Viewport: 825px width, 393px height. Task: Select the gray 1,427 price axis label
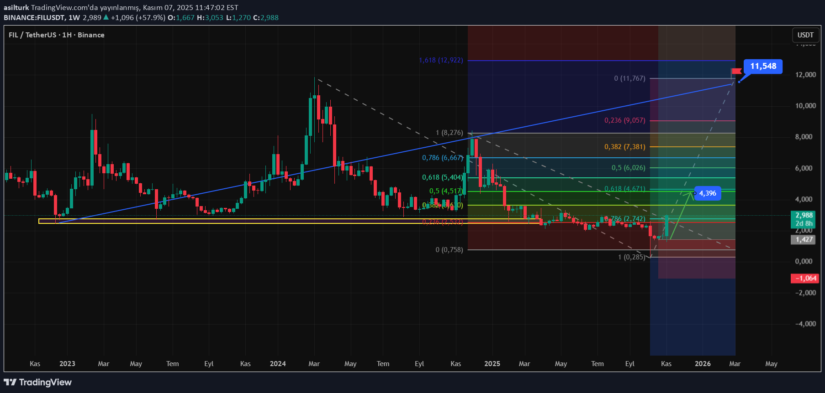[804, 239]
